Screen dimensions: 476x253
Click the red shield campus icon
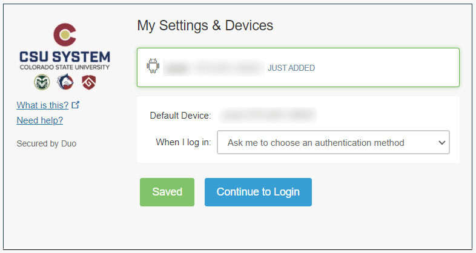[88, 82]
